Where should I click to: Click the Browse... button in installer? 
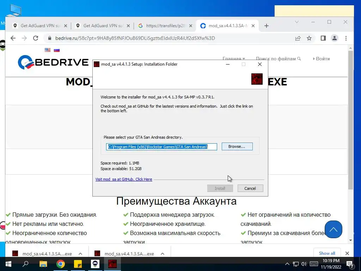(x=237, y=146)
